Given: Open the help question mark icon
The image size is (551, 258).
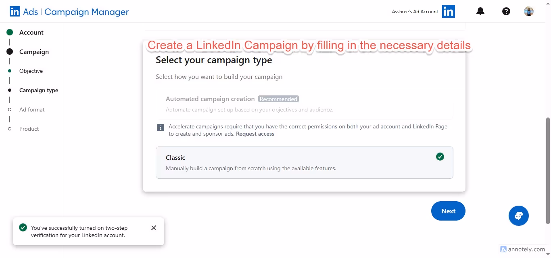Looking at the screenshot, I should [x=506, y=11].
